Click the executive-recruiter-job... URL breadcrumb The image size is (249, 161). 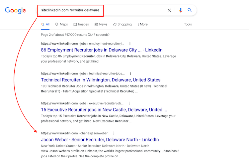(82, 103)
